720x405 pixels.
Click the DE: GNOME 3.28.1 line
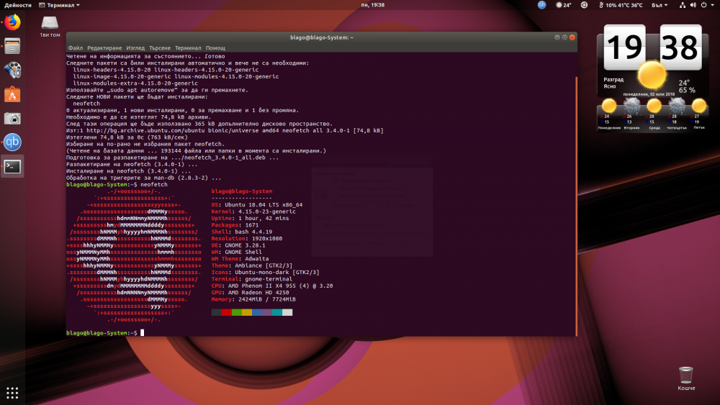[x=238, y=245]
